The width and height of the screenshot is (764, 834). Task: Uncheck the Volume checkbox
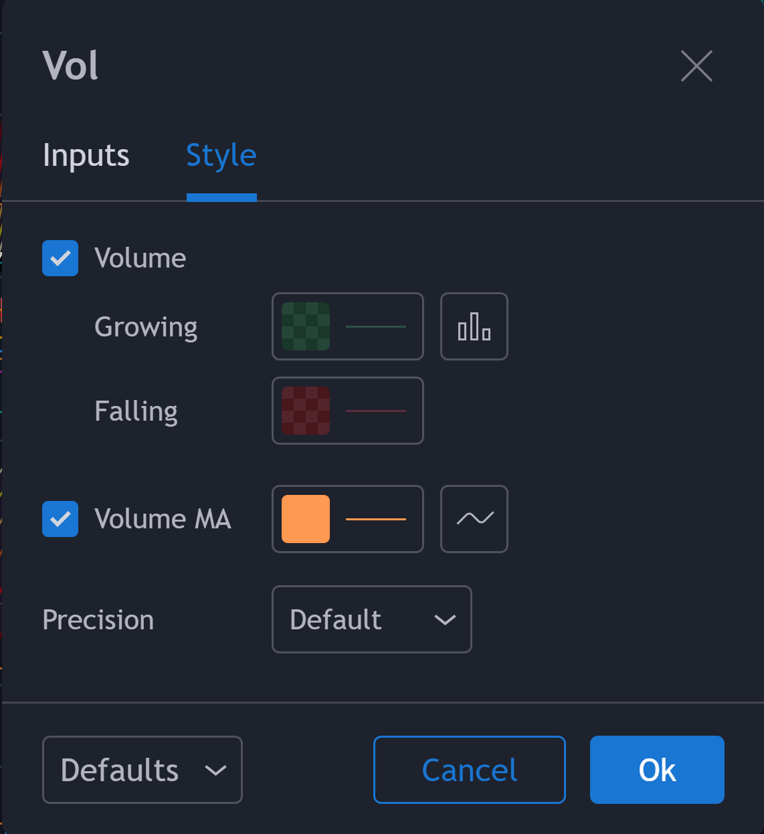pos(60,258)
